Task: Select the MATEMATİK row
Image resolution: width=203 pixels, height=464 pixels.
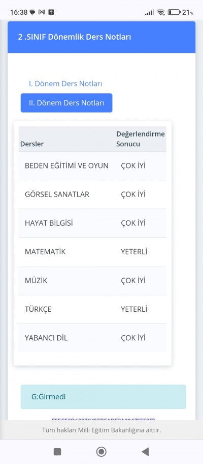Action: [92, 252]
